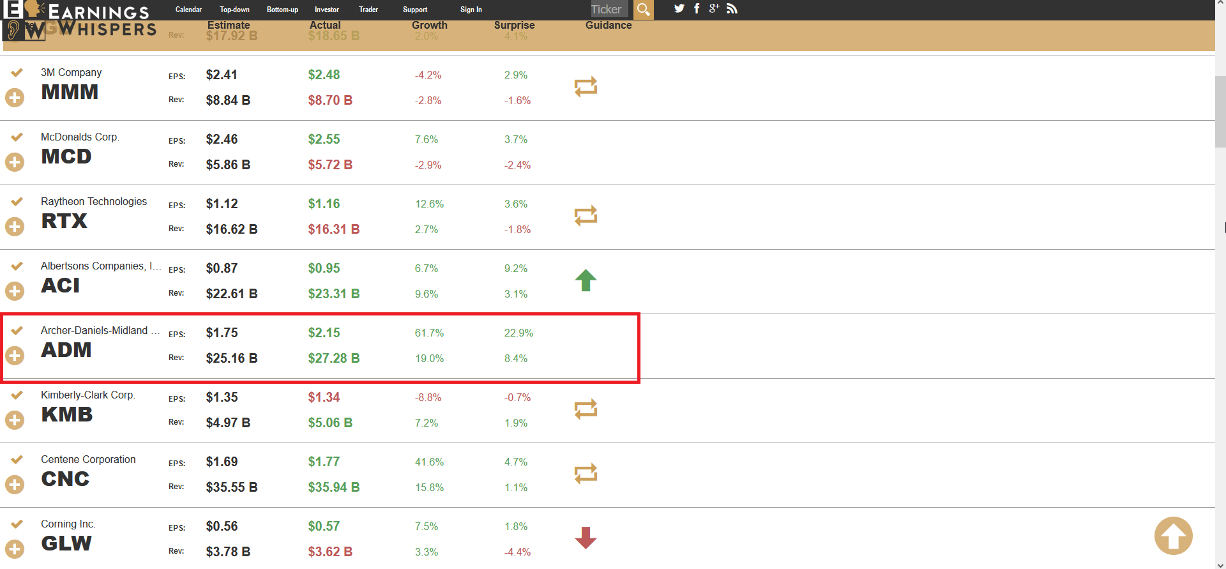The height and width of the screenshot is (569, 1226).
Task: Click the guidance repeat arrows icon for KMB
Action: click(586, 409)
